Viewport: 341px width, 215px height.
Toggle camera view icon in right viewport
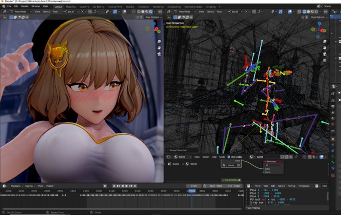[324, 54]
